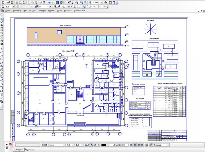
Task: Select the Ellipse tool
Action: [2, 66]
